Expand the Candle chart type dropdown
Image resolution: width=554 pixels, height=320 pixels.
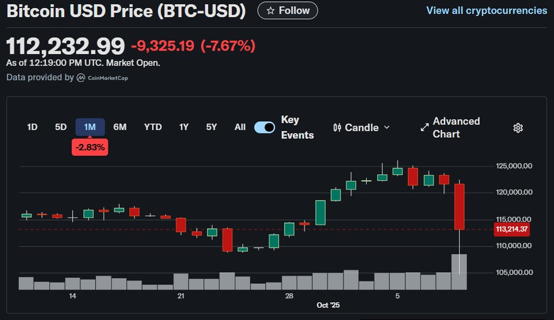pyautogui.click(x=386, y=127)
